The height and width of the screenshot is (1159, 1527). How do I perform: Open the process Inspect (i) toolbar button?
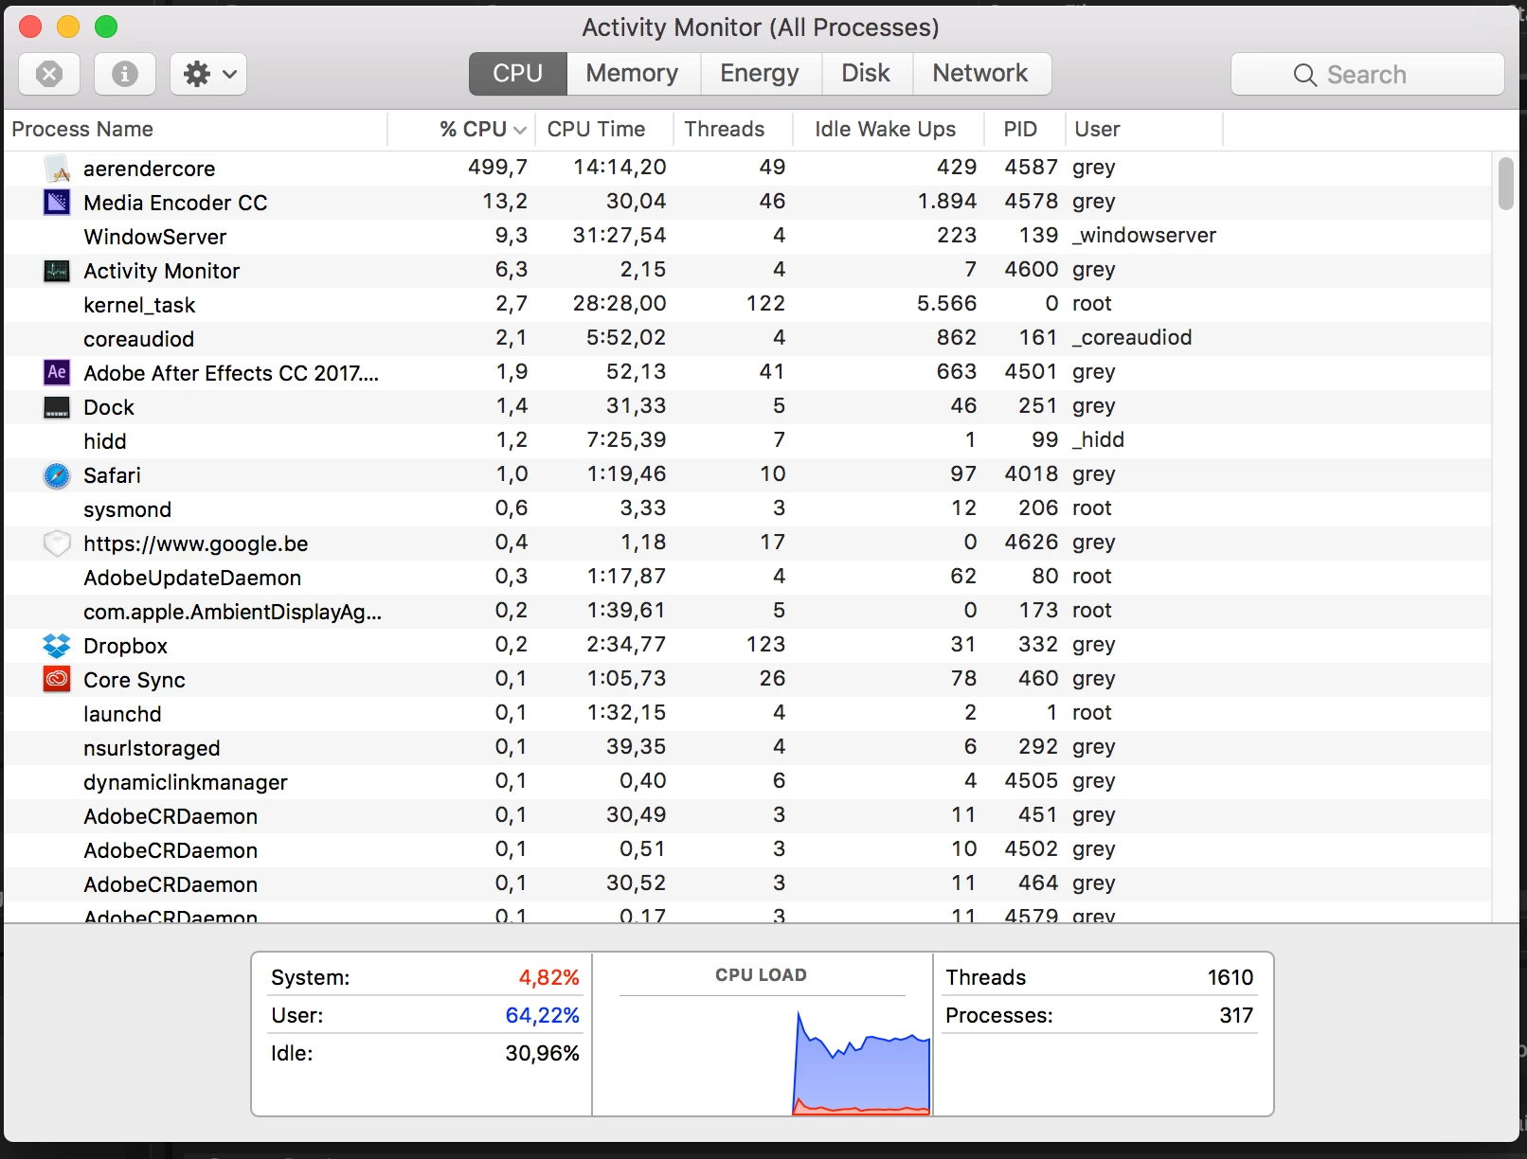point(125,74)
